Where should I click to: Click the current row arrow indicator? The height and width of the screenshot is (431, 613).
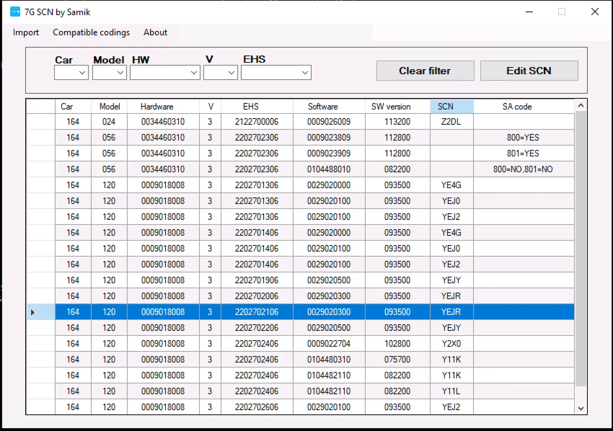point(33,312)
